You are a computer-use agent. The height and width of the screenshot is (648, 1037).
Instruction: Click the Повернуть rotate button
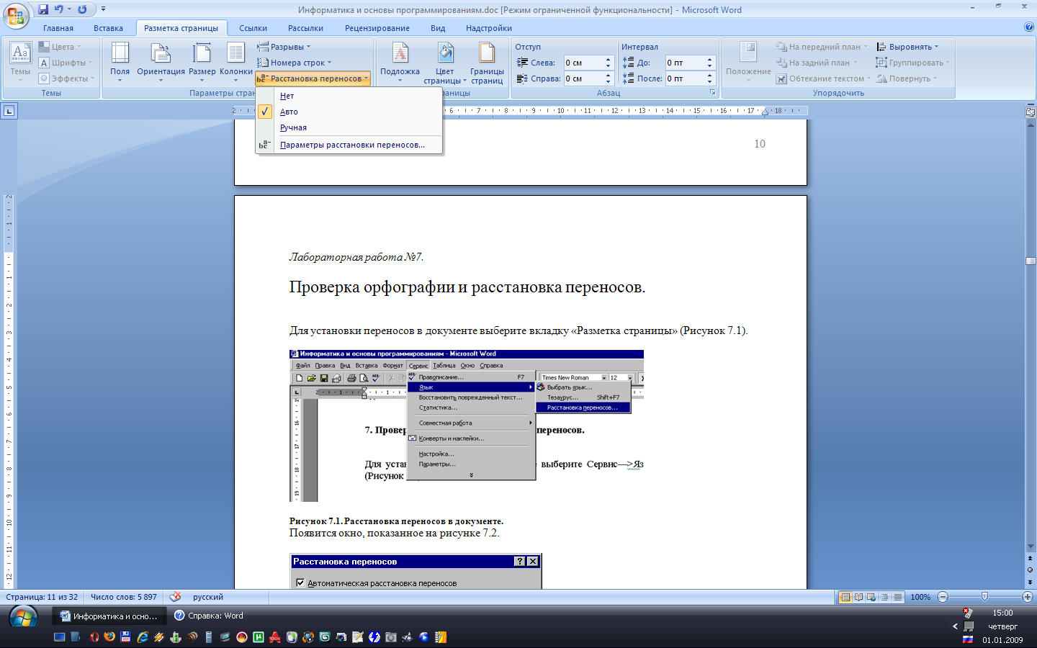[906, 78]
